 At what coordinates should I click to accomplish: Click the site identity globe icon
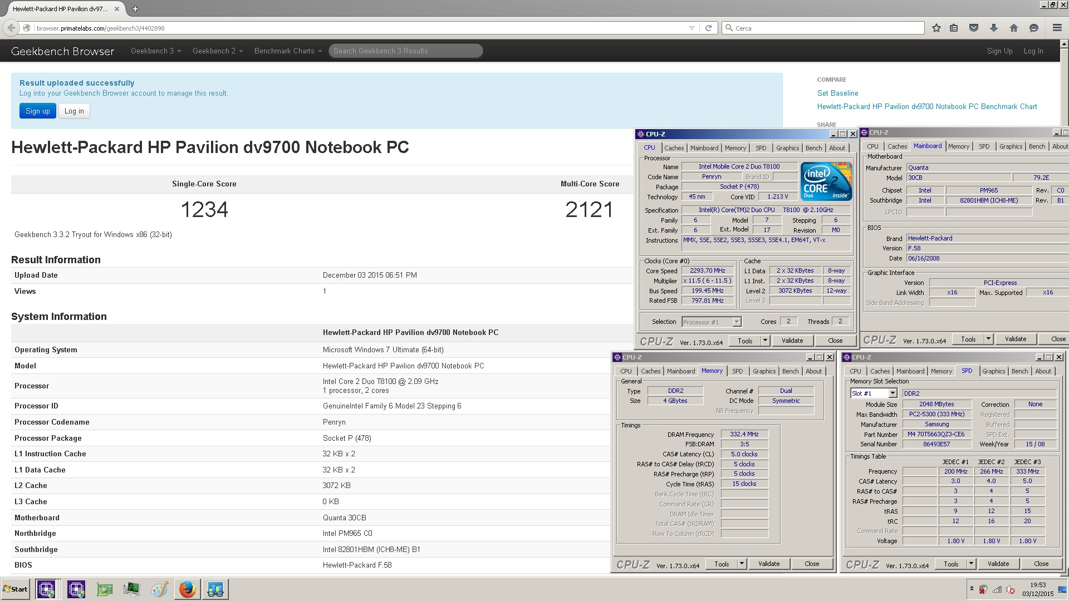[27, 28]
